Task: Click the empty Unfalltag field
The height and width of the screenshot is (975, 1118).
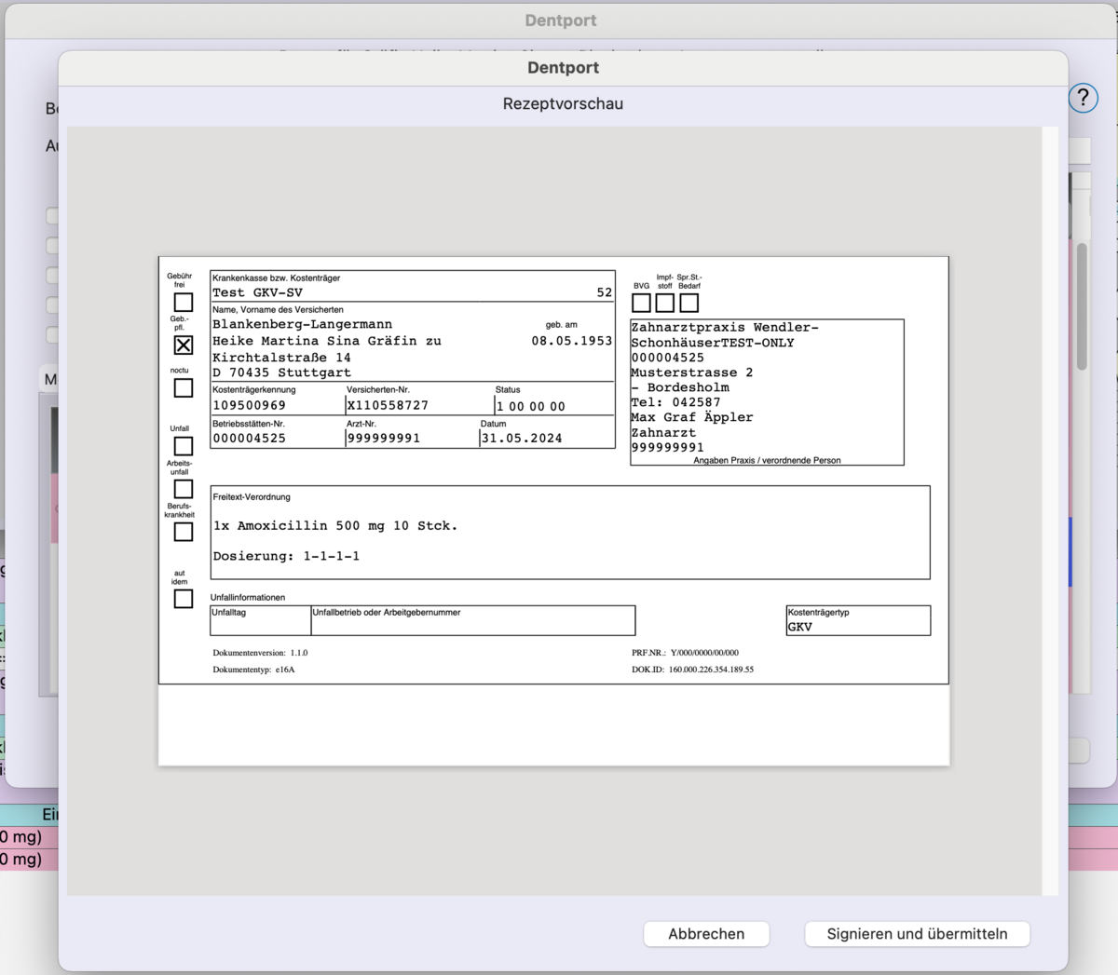Action: 261,620
